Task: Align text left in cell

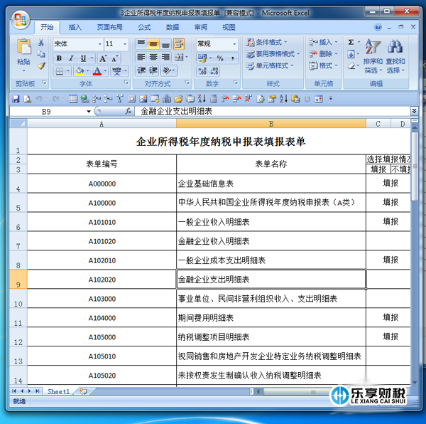Action: pos(141,57)
